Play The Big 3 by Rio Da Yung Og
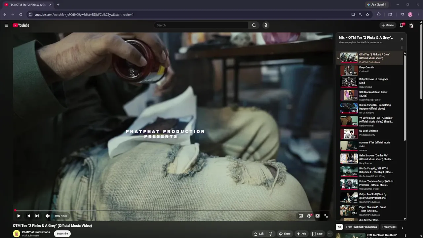The height and width of the screenshot is (238, 423). [x=370, y=172]
